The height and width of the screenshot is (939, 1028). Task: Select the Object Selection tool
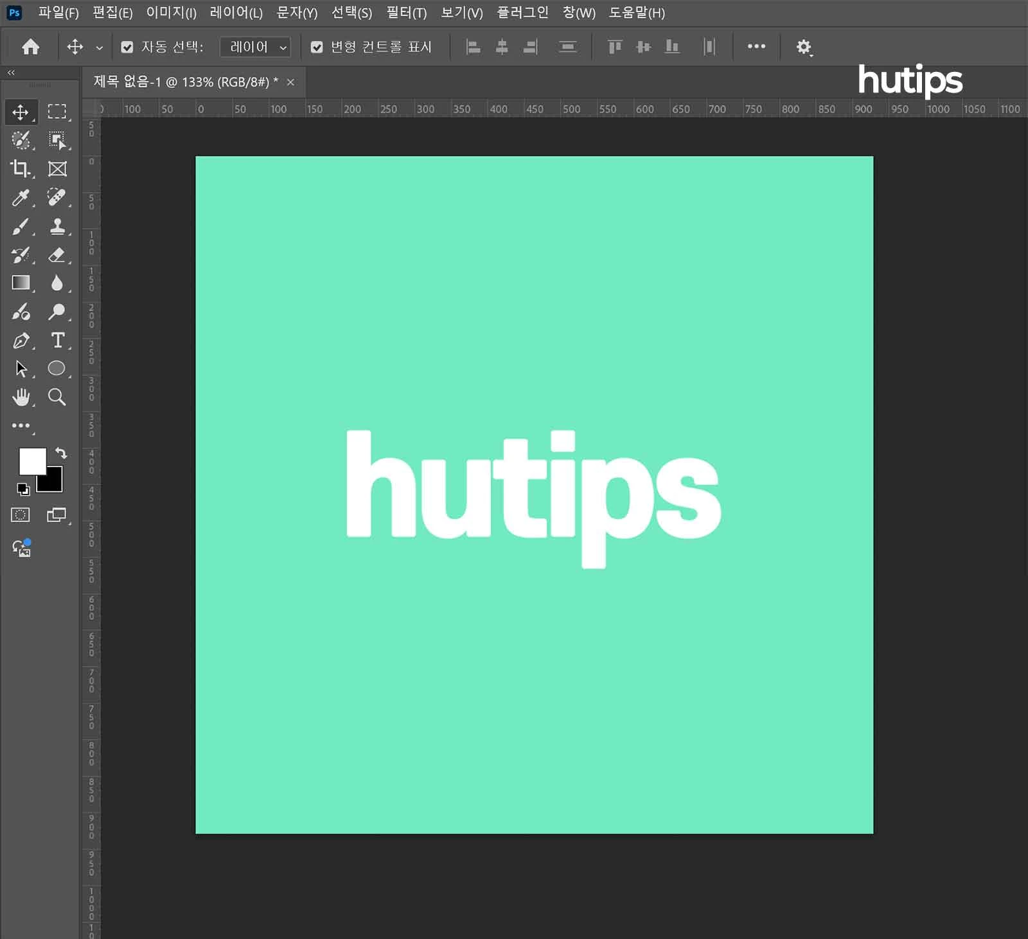click(57, 140)
